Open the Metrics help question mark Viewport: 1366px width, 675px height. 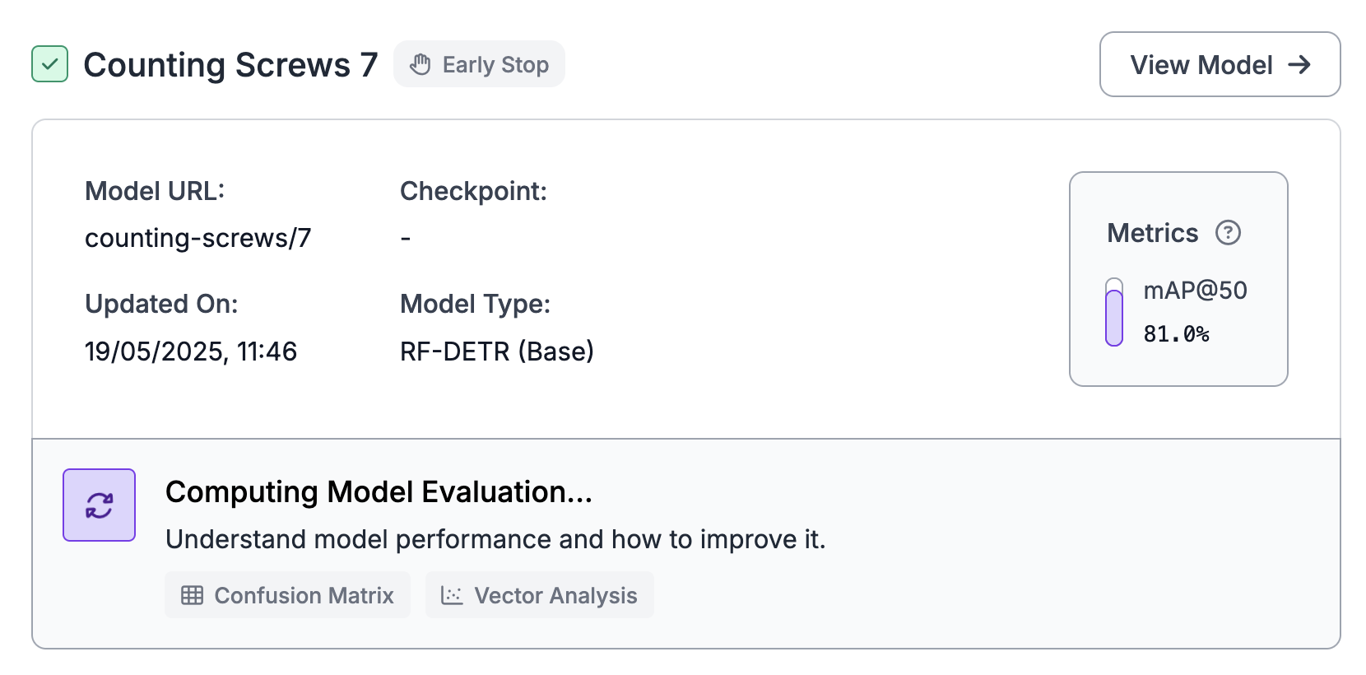[1228, 233]
